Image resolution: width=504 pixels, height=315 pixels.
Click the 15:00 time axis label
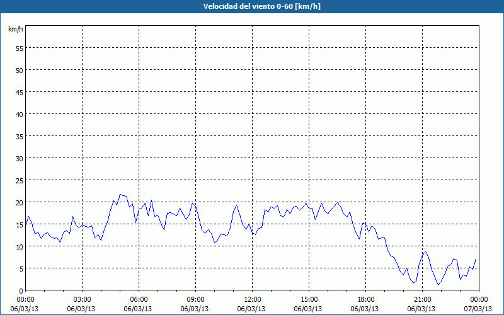309,300
